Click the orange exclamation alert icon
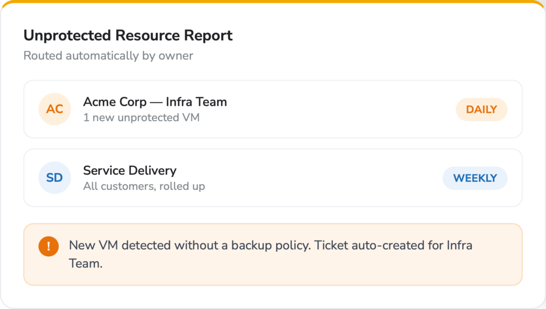 (49, 246)
